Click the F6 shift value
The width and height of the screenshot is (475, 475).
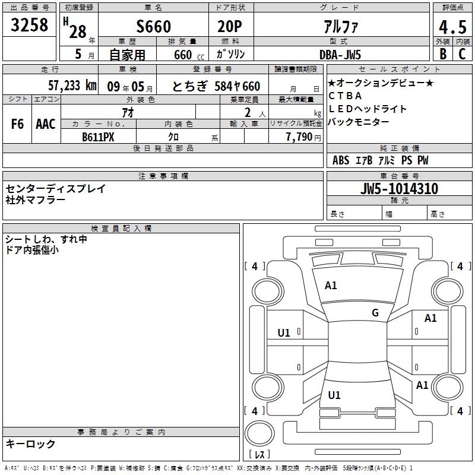click(x=18, y=124)
